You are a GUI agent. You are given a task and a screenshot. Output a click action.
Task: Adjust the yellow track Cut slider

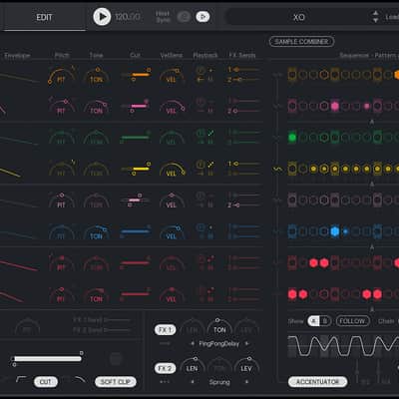point(136,169)
